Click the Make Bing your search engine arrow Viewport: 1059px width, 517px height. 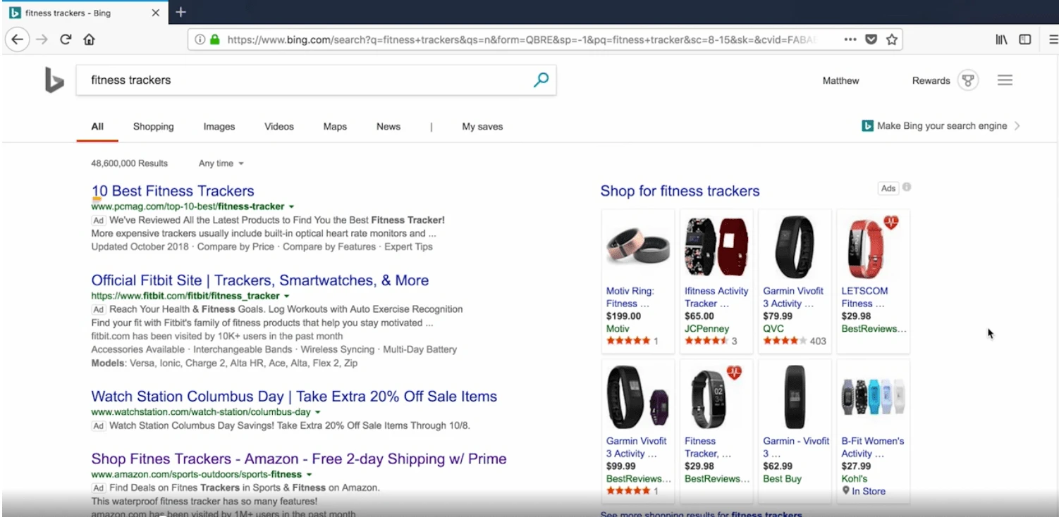pyautogui.click(x=1017, y=126)
